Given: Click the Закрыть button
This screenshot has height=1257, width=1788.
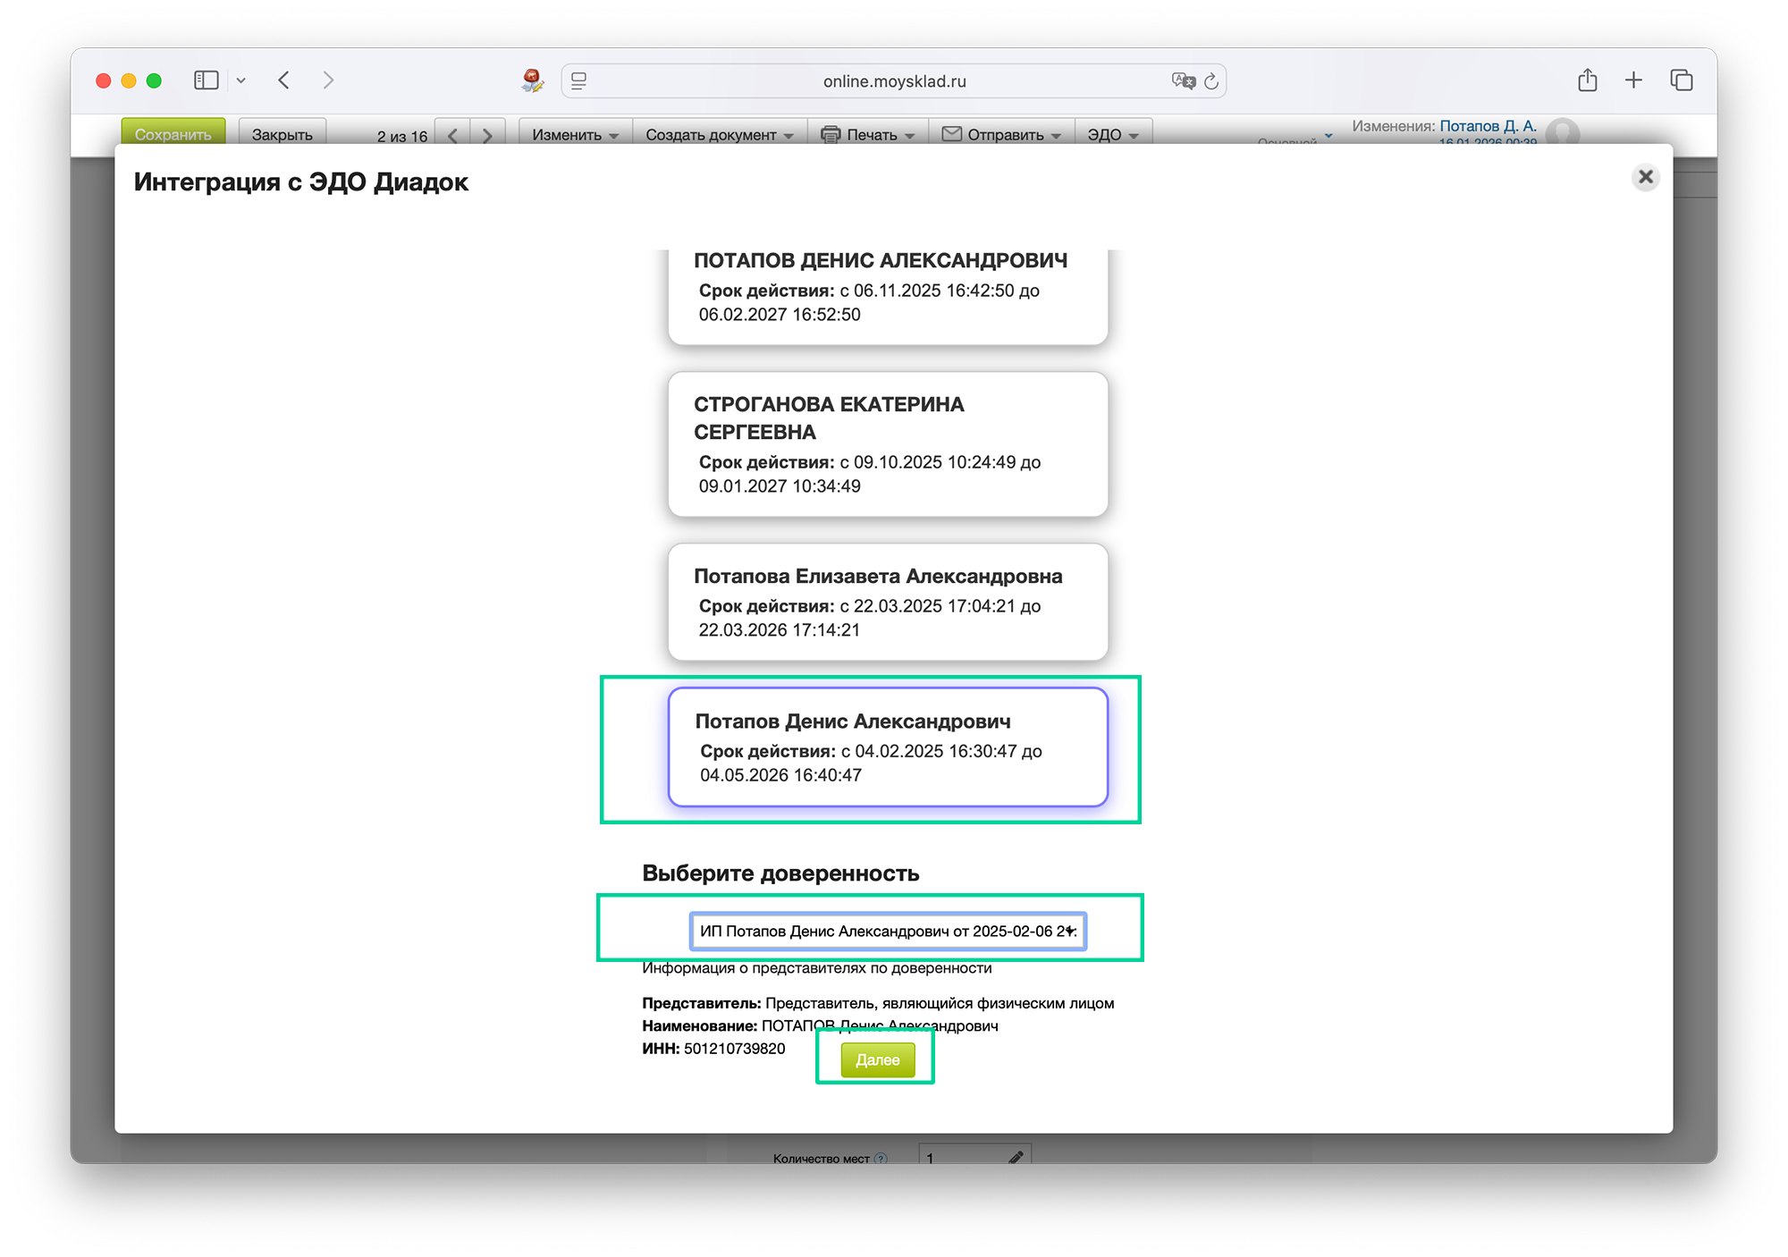Looking at the screenshot, I should tap(282, 135).
